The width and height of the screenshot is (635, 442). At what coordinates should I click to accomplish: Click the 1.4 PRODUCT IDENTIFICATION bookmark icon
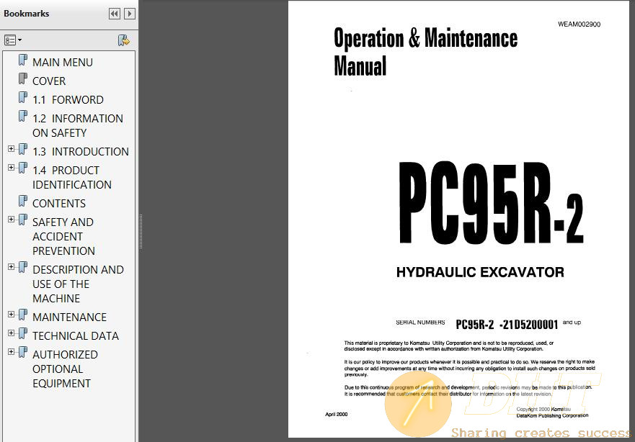[x=23, y=168]
